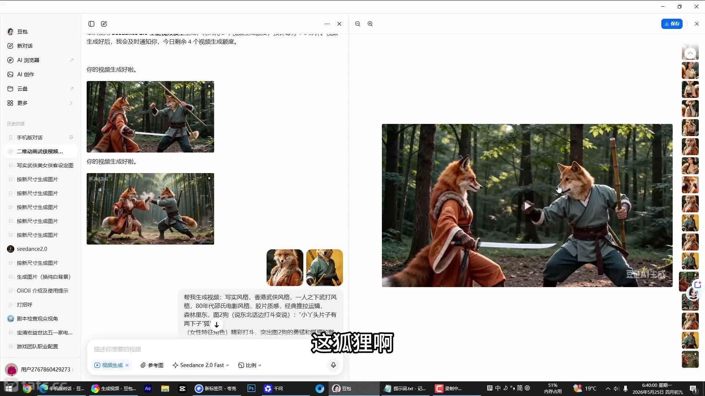
Task: Open the Seedance 2.0 Fast model dropdown
Action: [x=201, y=365]
